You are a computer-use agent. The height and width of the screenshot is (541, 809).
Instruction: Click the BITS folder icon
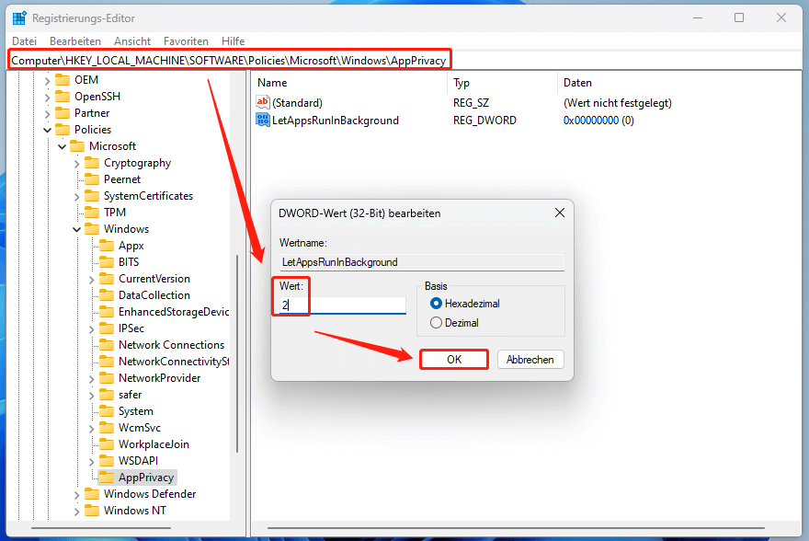107,261
